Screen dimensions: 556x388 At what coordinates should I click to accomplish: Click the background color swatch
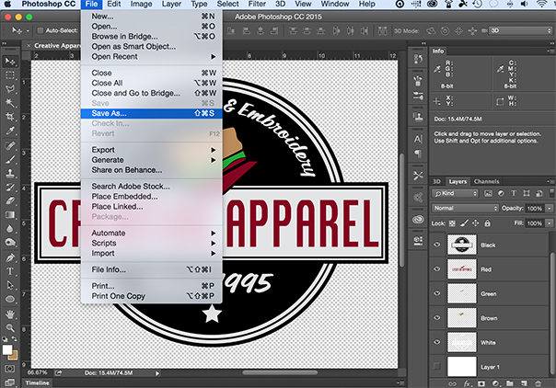[x=14, y=355]
